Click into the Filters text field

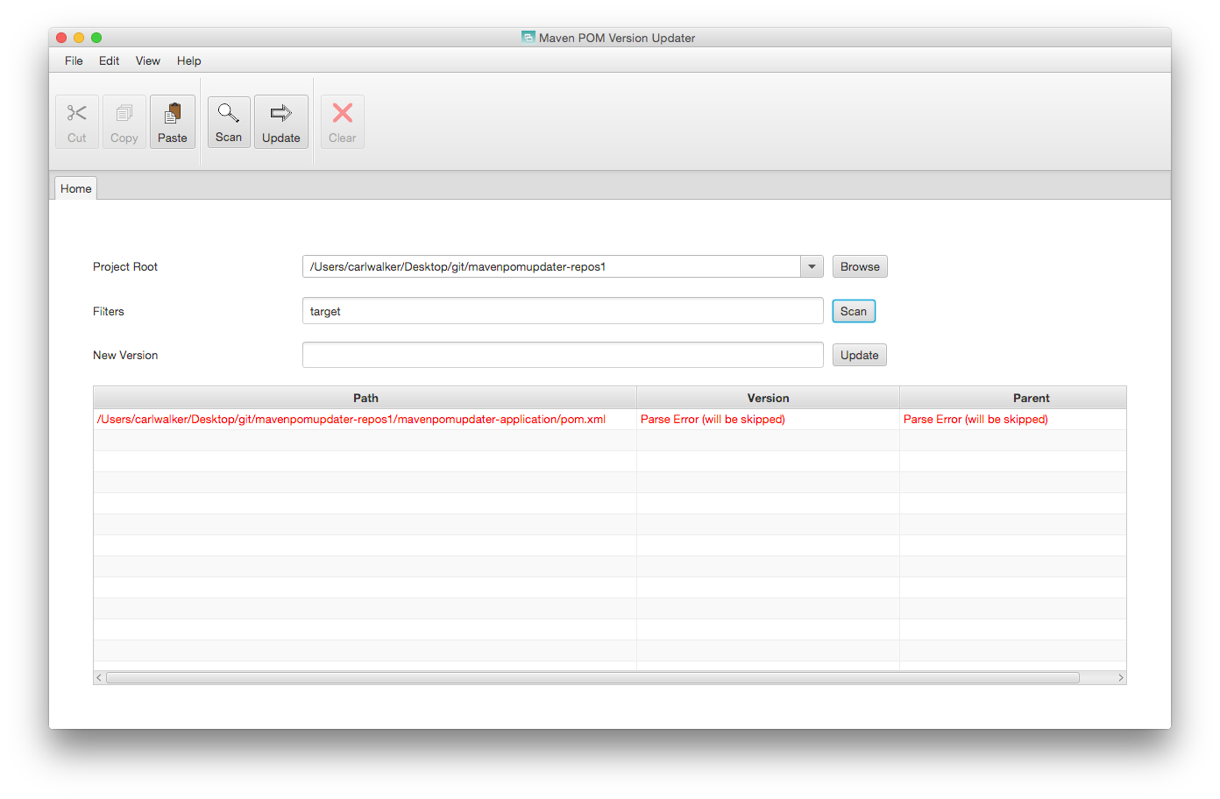[x=563, y=311]
